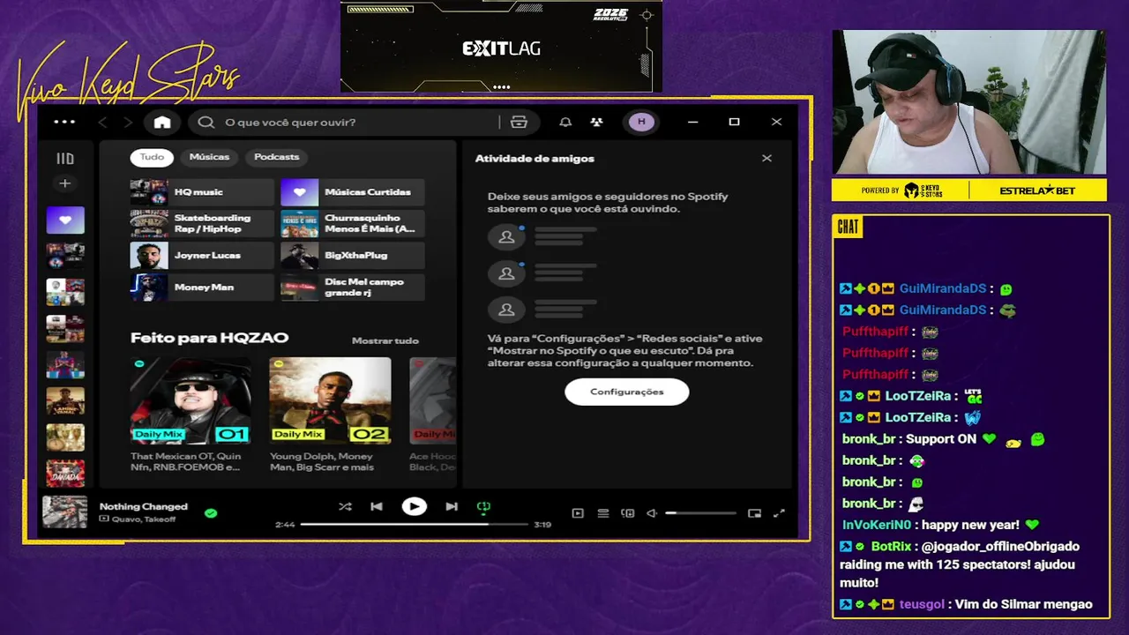Open notifications bell icon

click(x=565, y=123)
